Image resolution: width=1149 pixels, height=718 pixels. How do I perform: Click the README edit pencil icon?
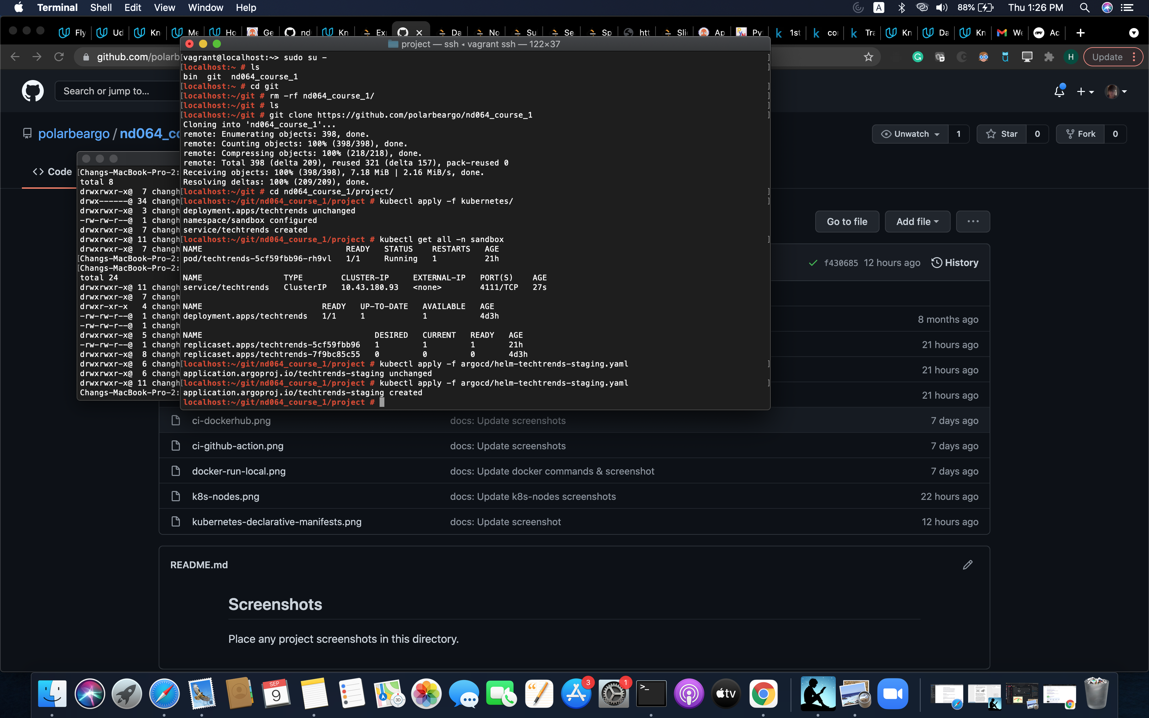(967, 564)
